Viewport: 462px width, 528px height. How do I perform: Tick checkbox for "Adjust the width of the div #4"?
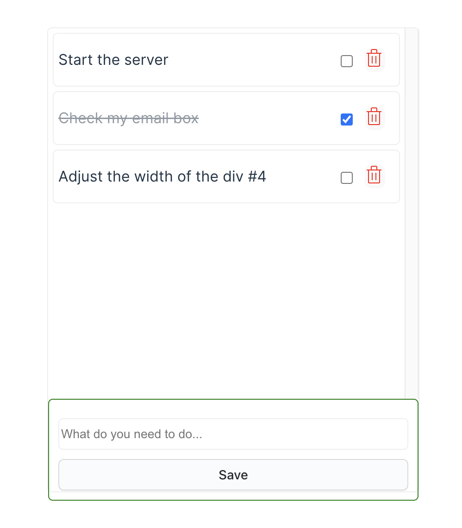coord(347,178)
